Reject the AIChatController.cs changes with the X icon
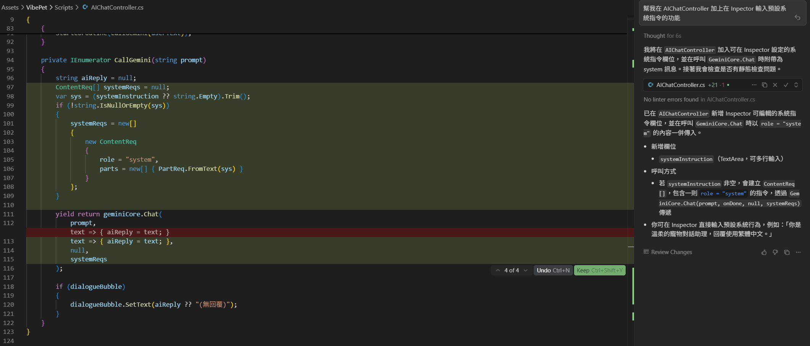The image size is (810, 346). point(775,85)
